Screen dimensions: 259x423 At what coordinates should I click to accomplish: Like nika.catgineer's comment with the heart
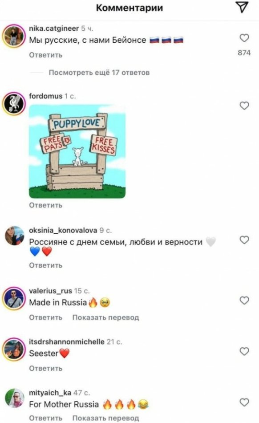click(x=244, y=38)
